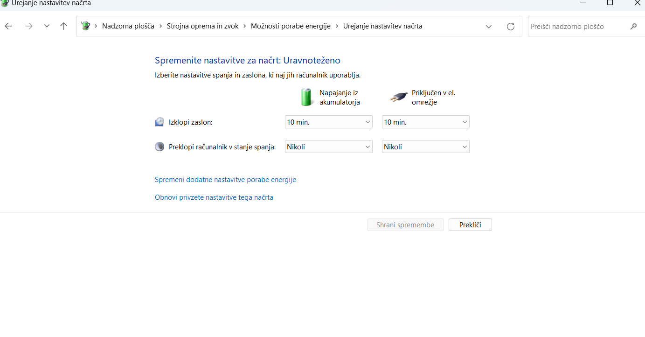Click the magnifier search icon
The width and height of the screenshot is (645, 337).
tap(633, 27)
